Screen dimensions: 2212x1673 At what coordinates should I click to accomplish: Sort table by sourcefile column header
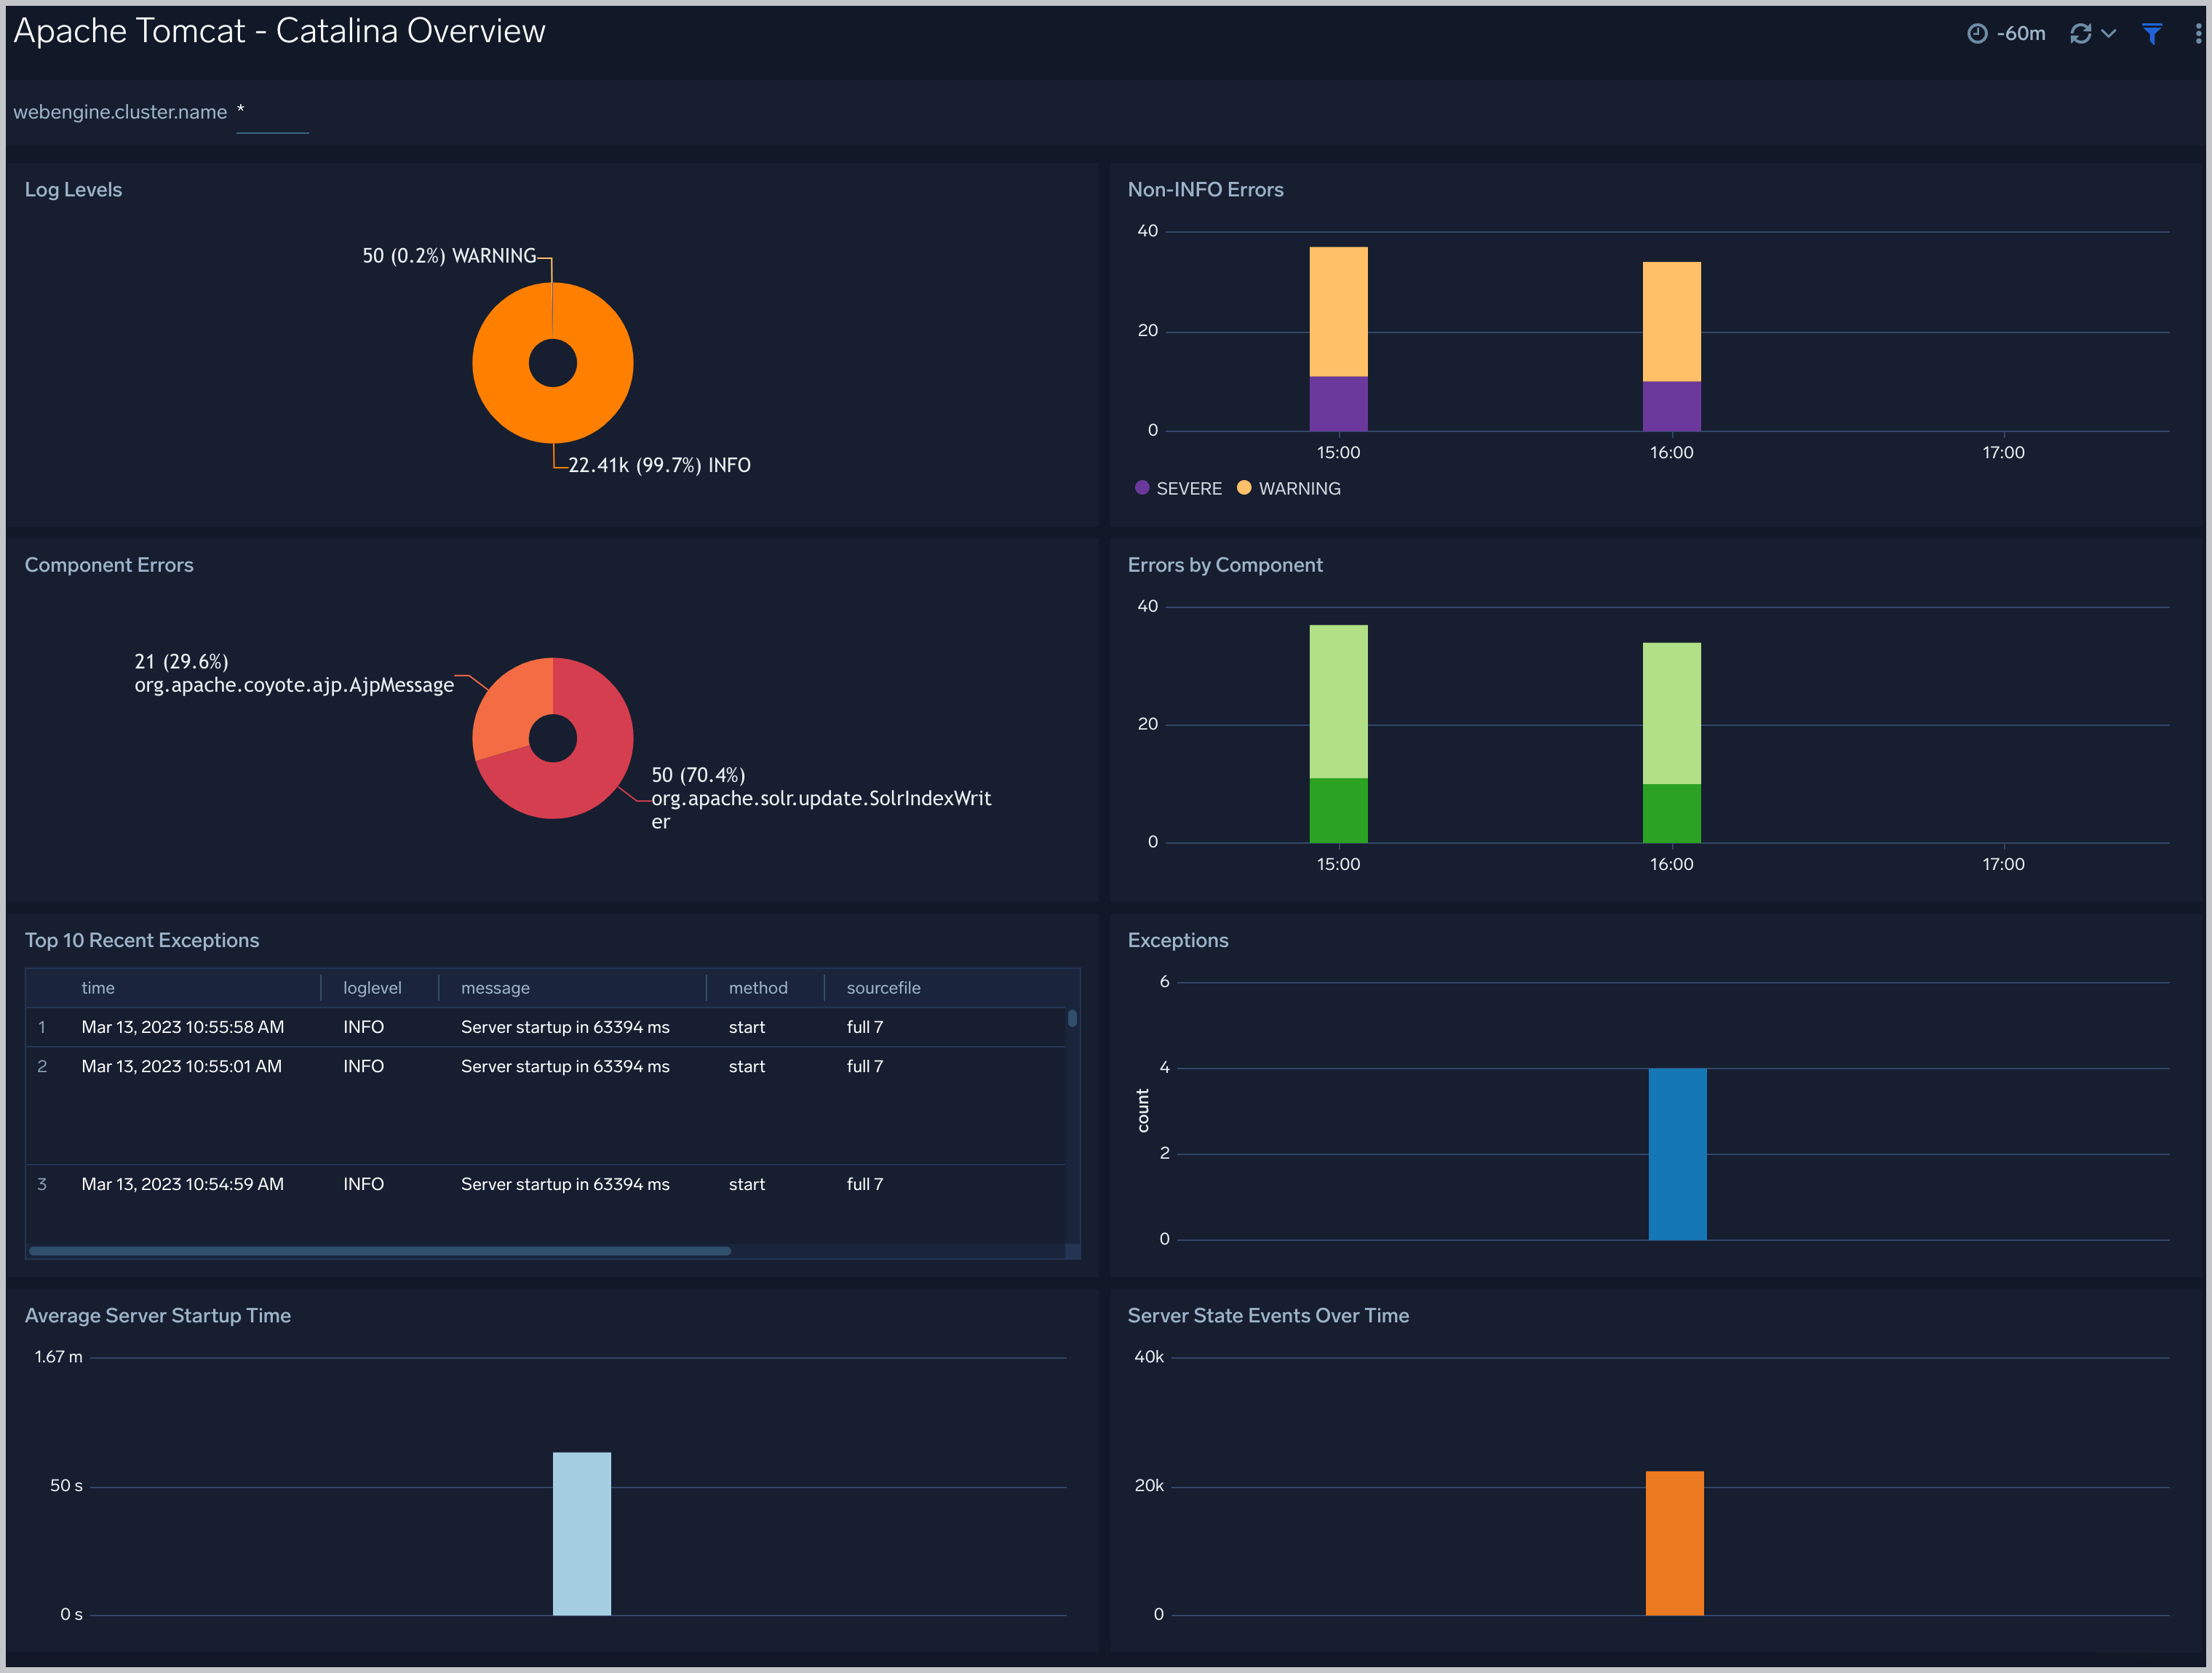pos(883,989)
